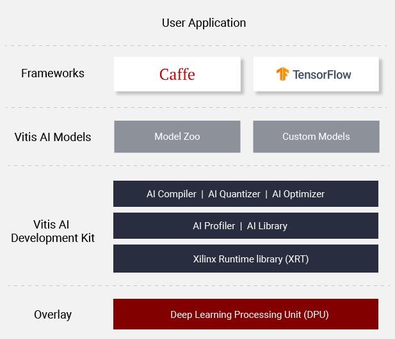
Task: Click the Xilinx Runtime library (XRT) bar
Action: 246,259
